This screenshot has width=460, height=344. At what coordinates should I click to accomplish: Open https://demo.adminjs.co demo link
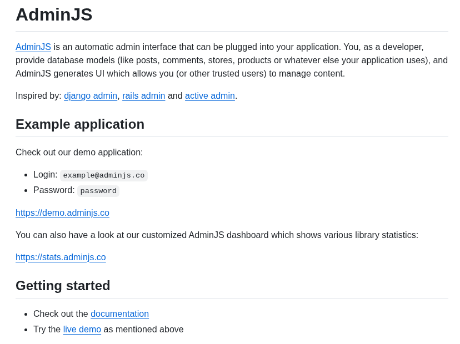point(62,213)
